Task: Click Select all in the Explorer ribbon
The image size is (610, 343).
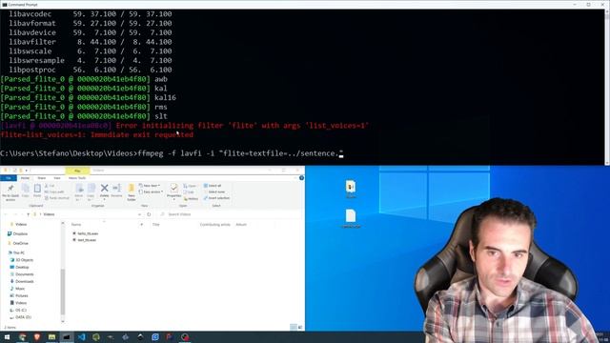Action: click(x=213, y=186)
